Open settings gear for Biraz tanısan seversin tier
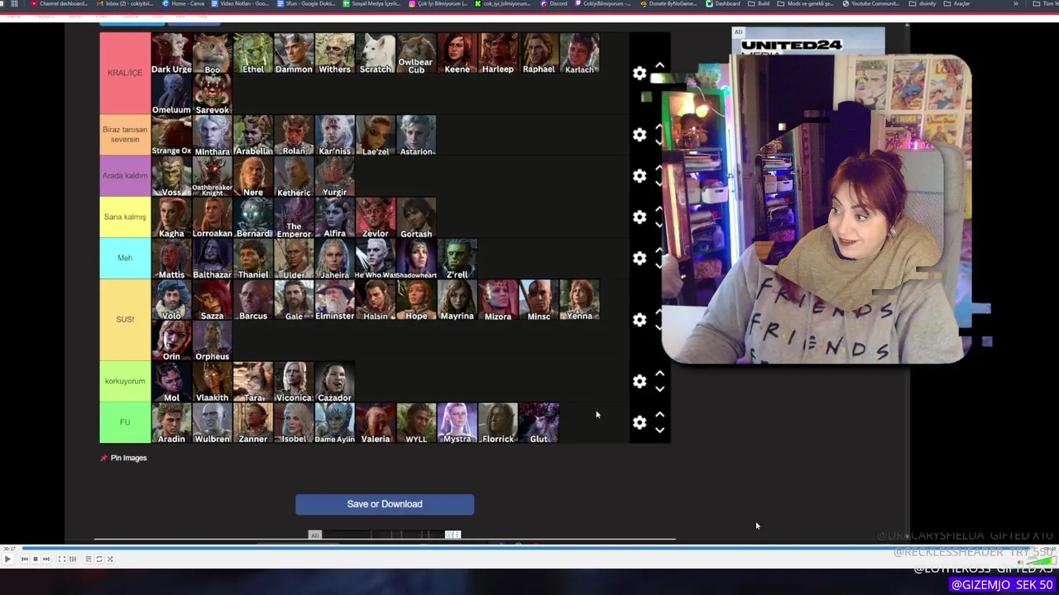The height and width of the screenshot is (595, 1059). (x=640, y=135)
